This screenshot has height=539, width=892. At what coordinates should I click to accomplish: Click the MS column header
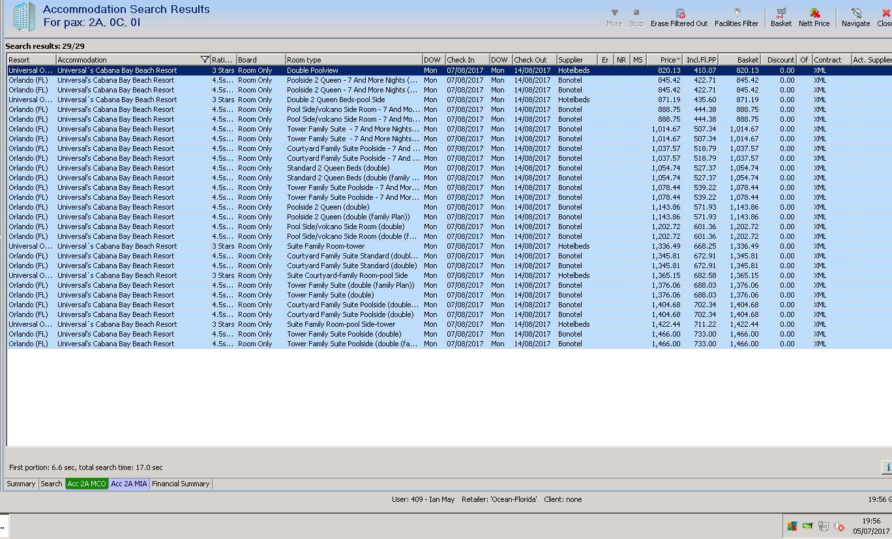click(x=638, y=60)
